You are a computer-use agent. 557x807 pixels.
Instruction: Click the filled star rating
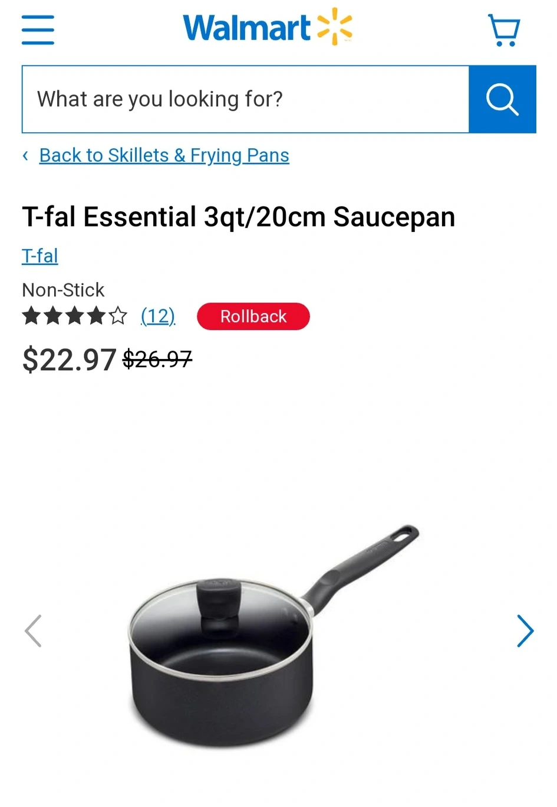(x=64, y=316)
